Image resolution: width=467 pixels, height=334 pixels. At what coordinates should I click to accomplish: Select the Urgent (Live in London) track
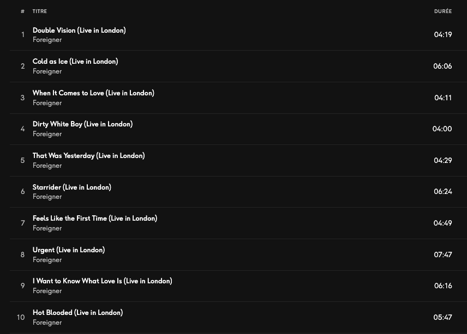coord(68,250)
